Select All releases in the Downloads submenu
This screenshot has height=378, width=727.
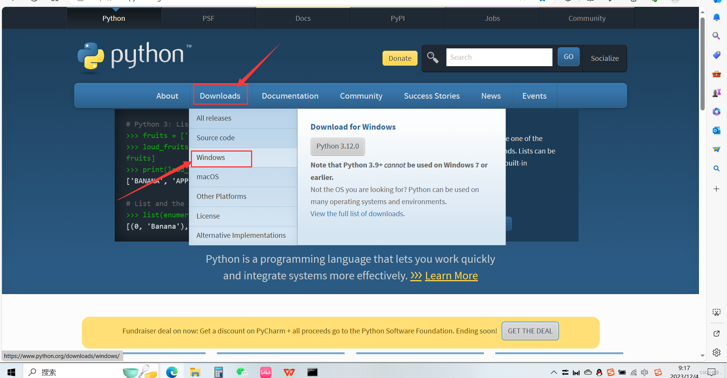[x=243, y=118]
